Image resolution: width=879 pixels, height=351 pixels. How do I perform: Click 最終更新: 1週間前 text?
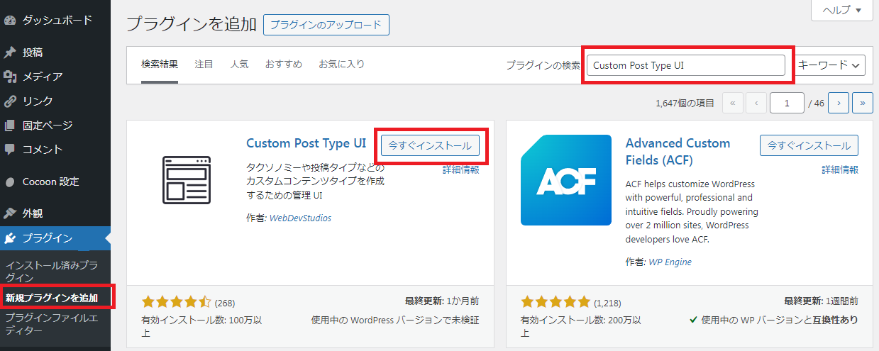[821, 301]
